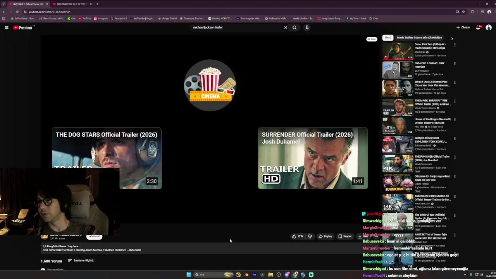Open options for Dune Part 3 Teaser
The width and height of the screenshot is (496, 279).
click(455, 64)
